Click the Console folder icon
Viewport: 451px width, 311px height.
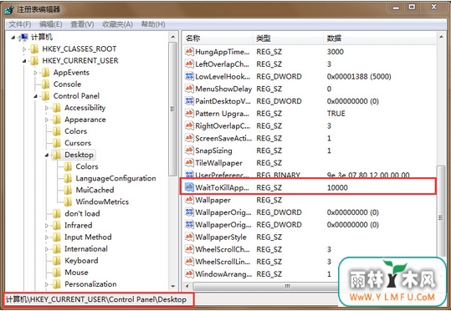45,84
